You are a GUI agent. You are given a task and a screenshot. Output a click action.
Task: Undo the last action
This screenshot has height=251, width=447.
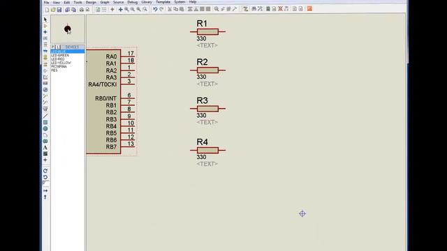[155, 9]
